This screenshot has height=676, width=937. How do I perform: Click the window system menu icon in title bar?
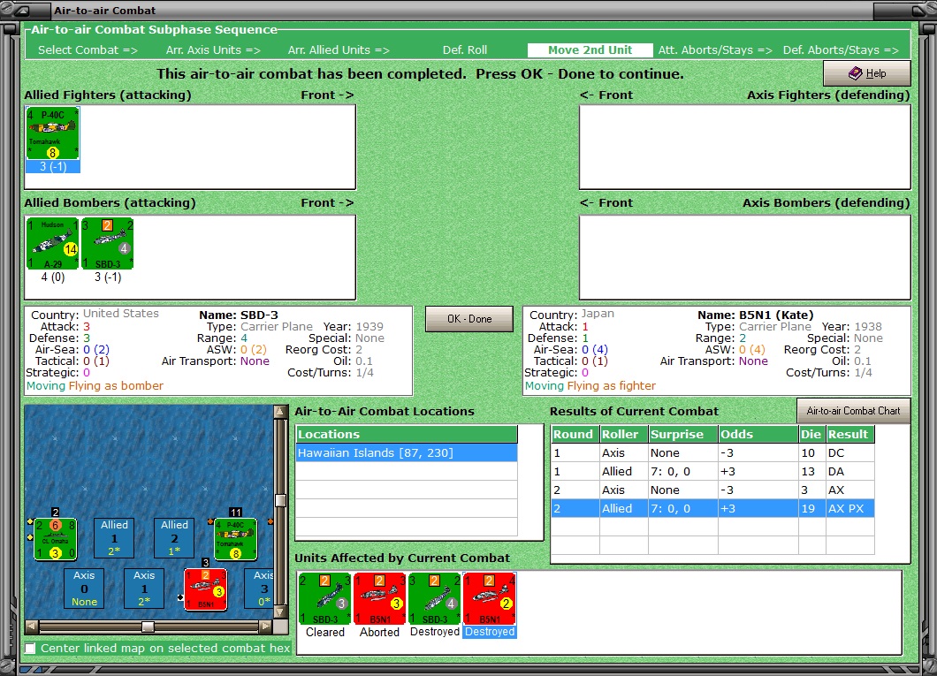coord(22,10)
